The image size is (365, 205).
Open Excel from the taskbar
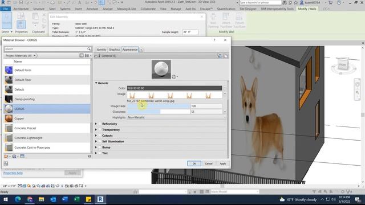pos(76,199)
